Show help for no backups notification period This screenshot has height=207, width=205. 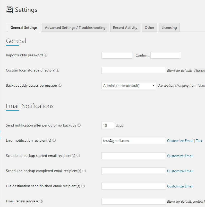79,125
